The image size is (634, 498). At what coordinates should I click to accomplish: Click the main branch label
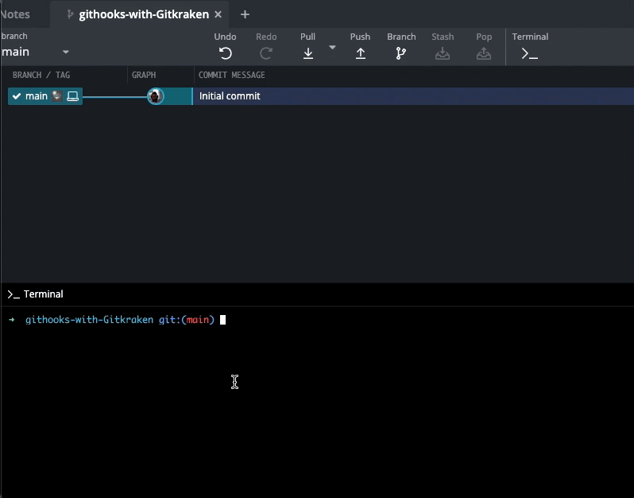37,96
